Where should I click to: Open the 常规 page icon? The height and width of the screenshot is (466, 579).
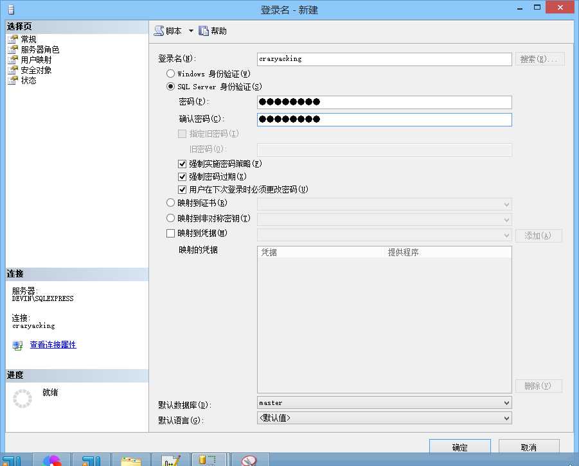click(x=13, y=39)
